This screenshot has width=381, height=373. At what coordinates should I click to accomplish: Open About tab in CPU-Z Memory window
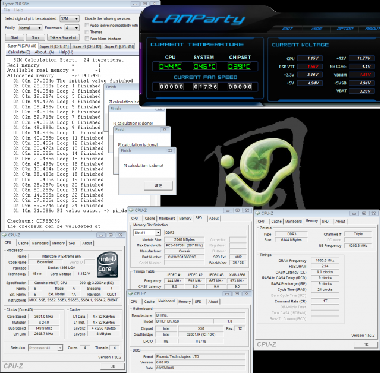340,221
